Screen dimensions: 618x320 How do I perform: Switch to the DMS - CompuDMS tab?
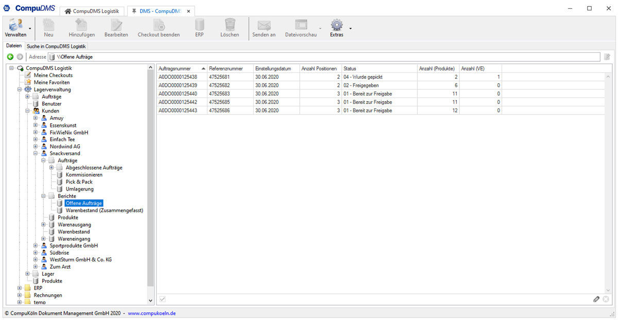pos(161,11)
